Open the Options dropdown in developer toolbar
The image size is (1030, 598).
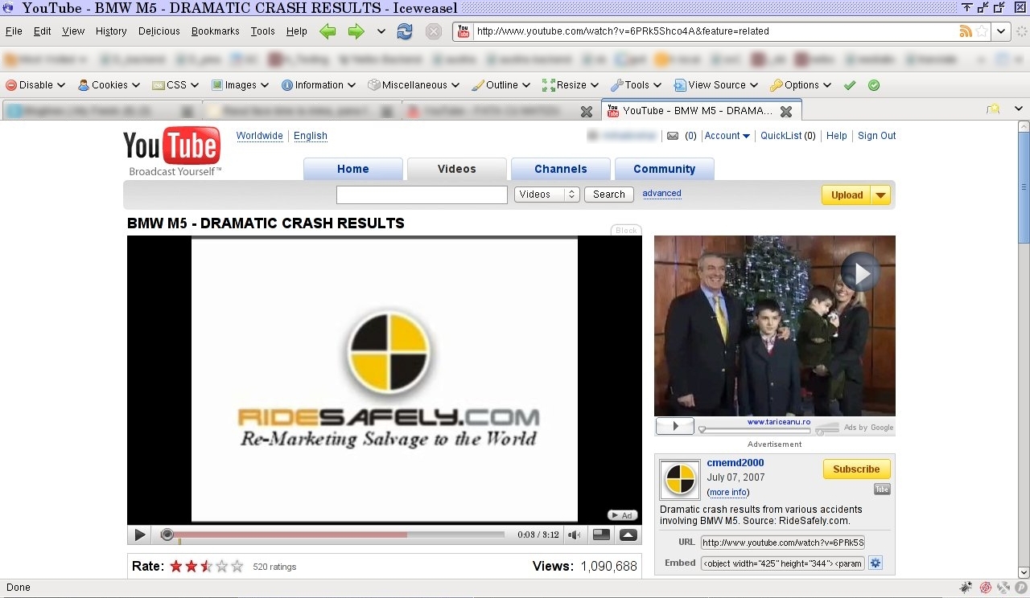[x=801, y=85]
